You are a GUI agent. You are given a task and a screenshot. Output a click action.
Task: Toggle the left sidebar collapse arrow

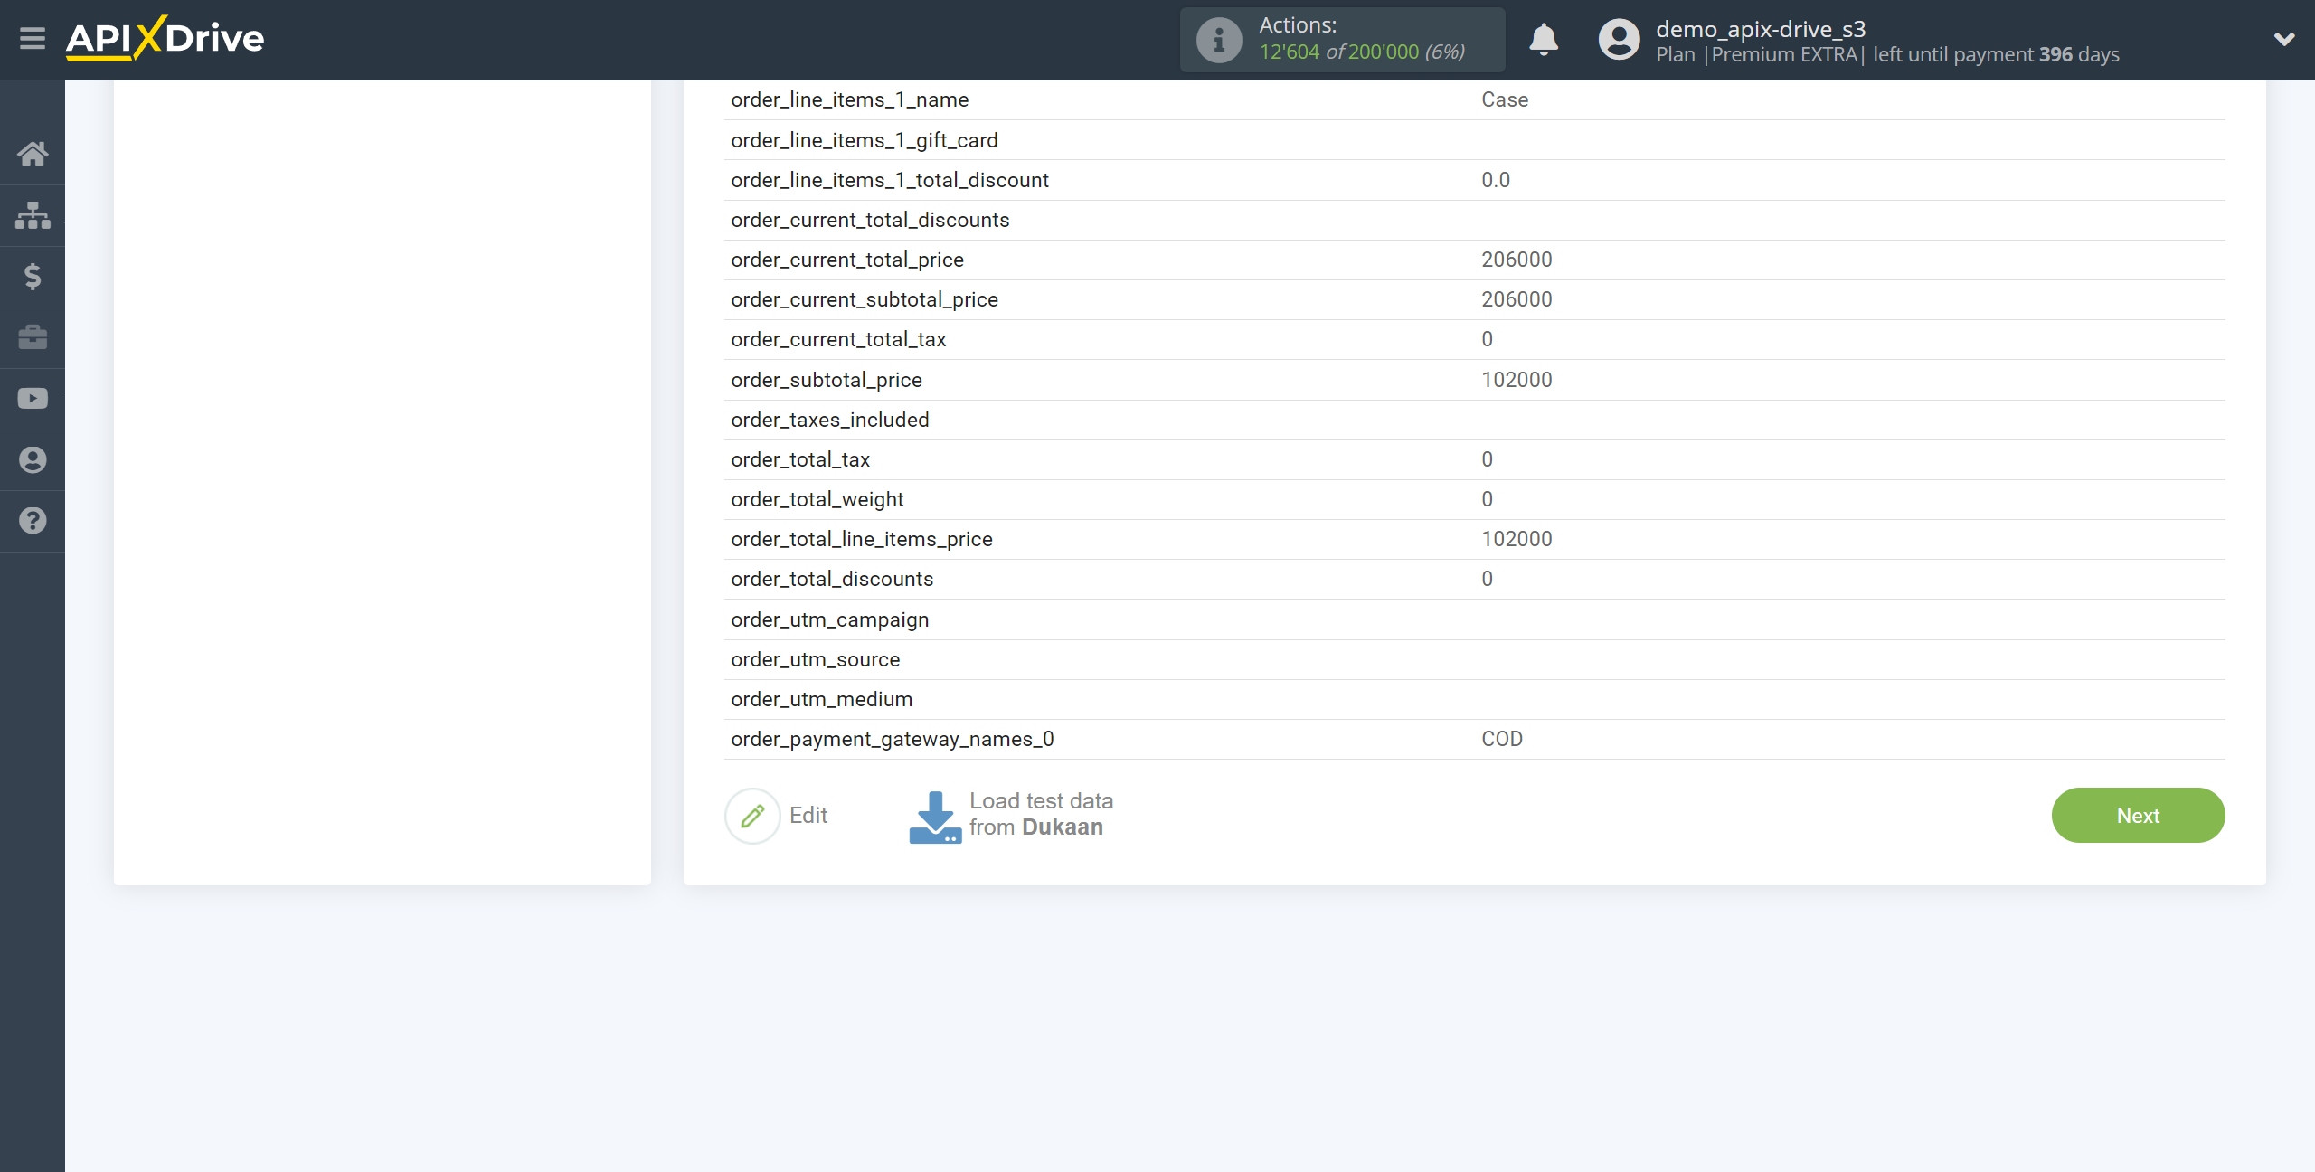click(x=32, y=39)
